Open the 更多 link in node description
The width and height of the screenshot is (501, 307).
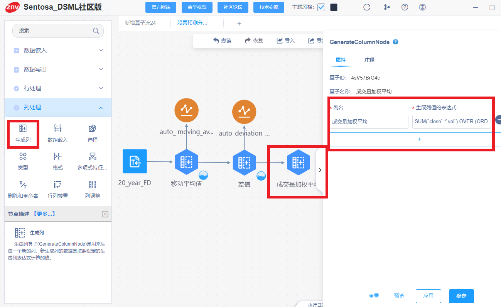pyautogui.click(x=44, y=214)
